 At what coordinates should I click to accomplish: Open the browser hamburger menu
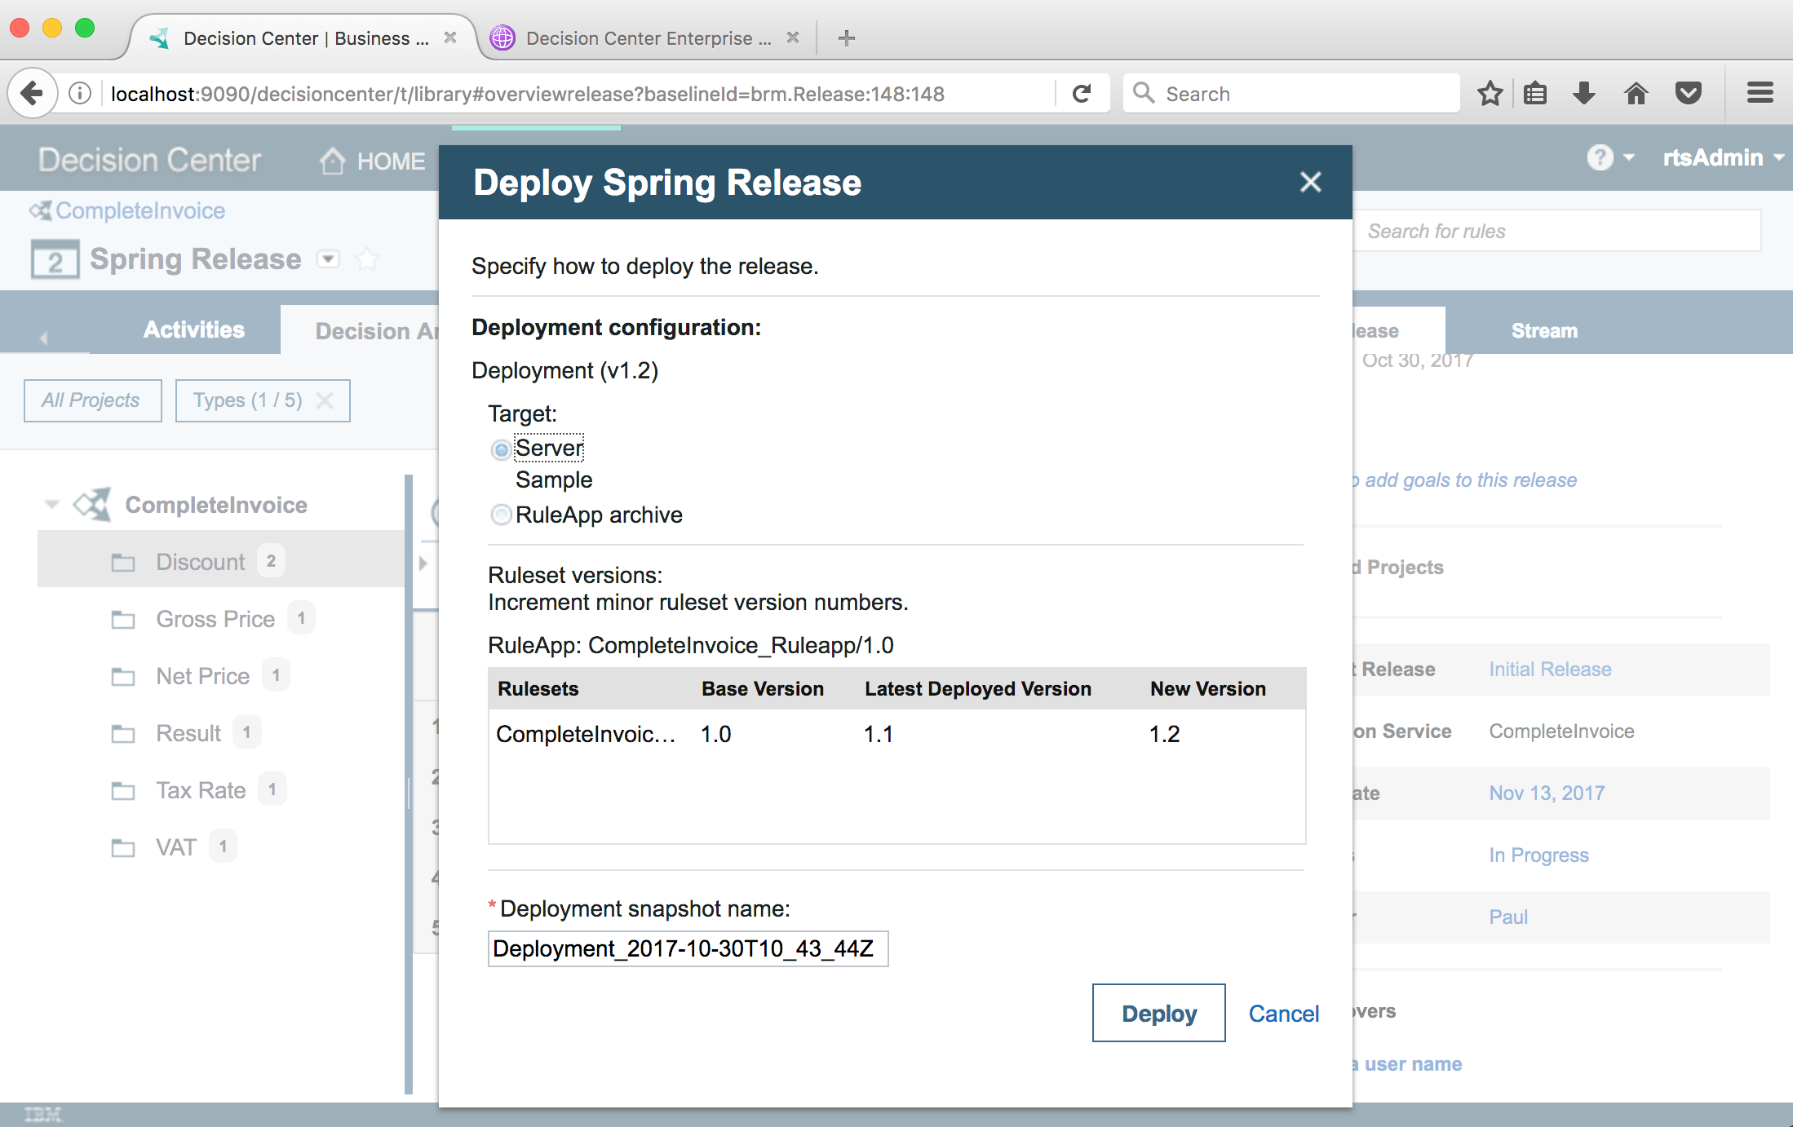click(x=1760, y=94)
